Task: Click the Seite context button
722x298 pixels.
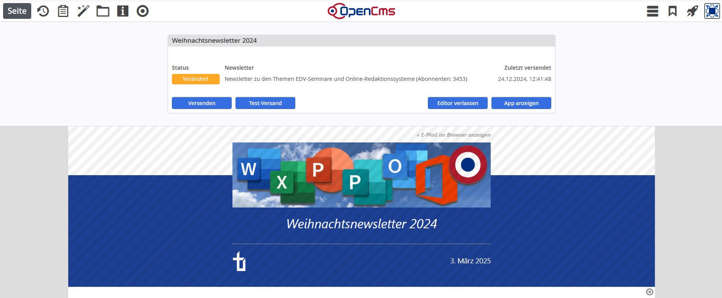Action: point(17,11)
